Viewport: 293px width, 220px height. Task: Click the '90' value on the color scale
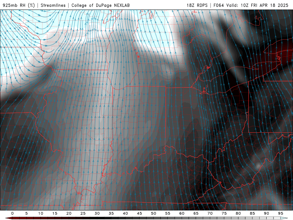267,213
